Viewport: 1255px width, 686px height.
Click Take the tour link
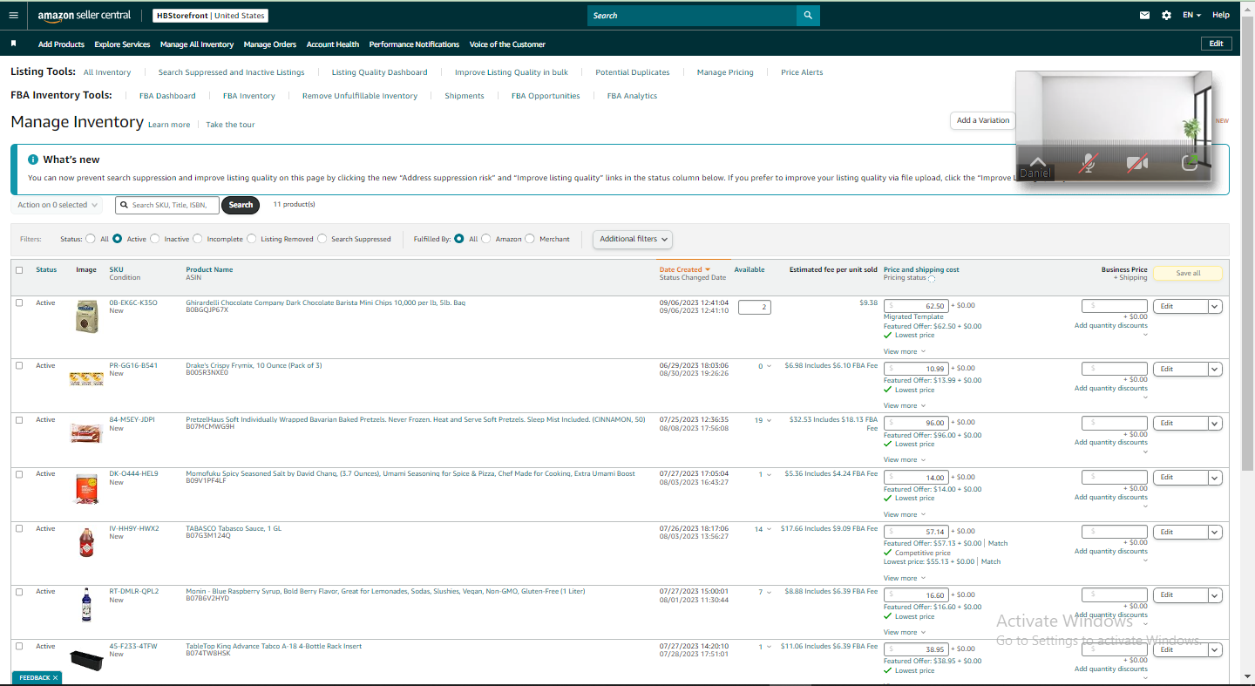click(230, 125)
